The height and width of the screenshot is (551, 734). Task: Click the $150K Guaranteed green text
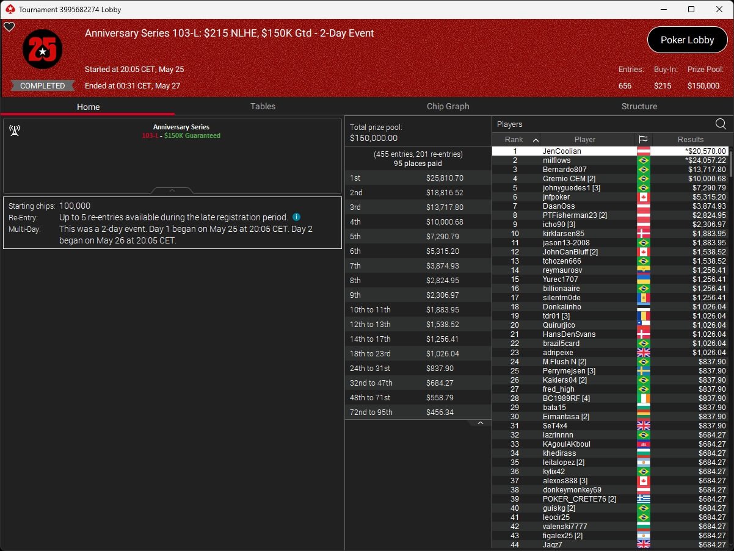tap(192, 135)
